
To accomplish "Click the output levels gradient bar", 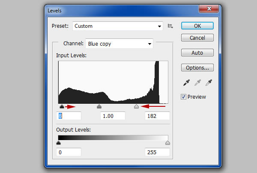I will [113, 138].
